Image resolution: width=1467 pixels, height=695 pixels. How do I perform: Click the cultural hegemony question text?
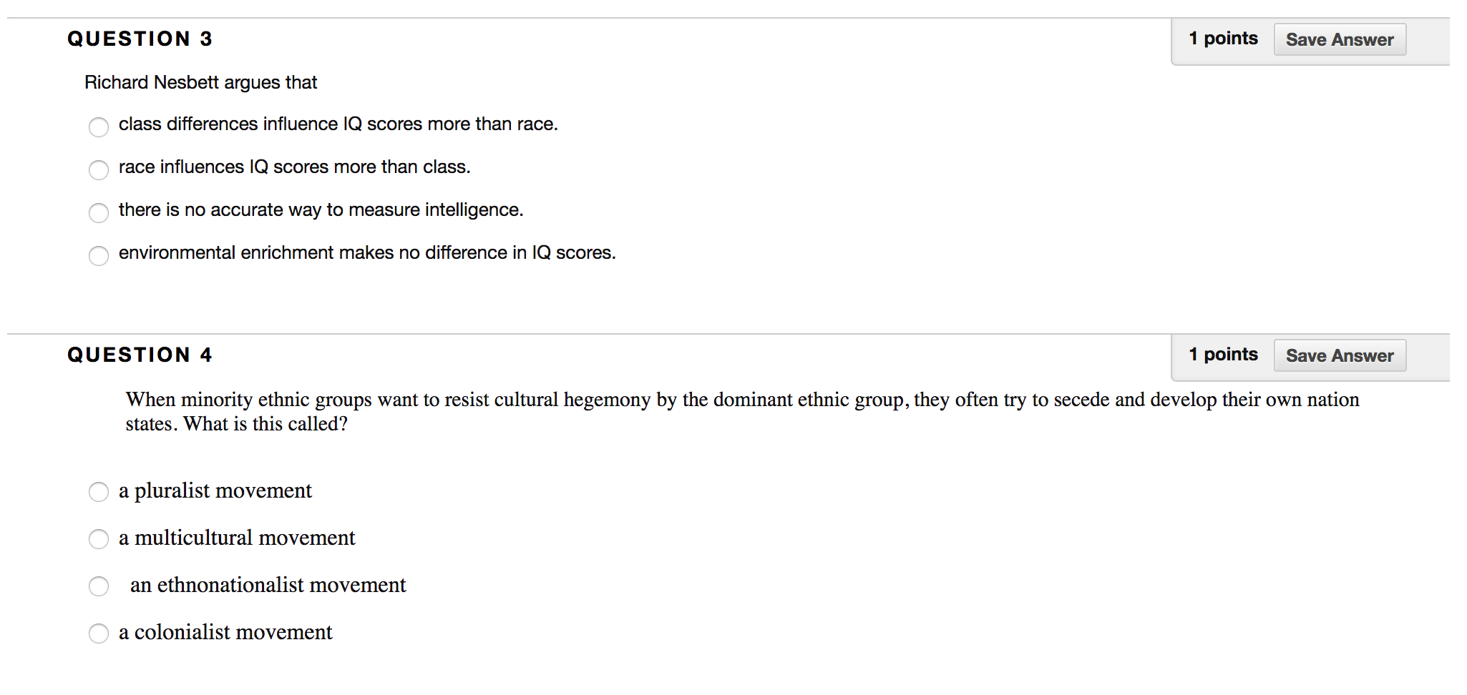pos(742,411)
